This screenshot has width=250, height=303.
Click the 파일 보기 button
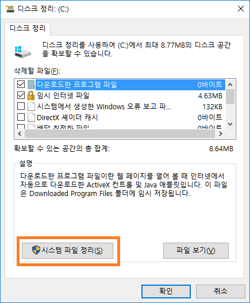(196, 251)
